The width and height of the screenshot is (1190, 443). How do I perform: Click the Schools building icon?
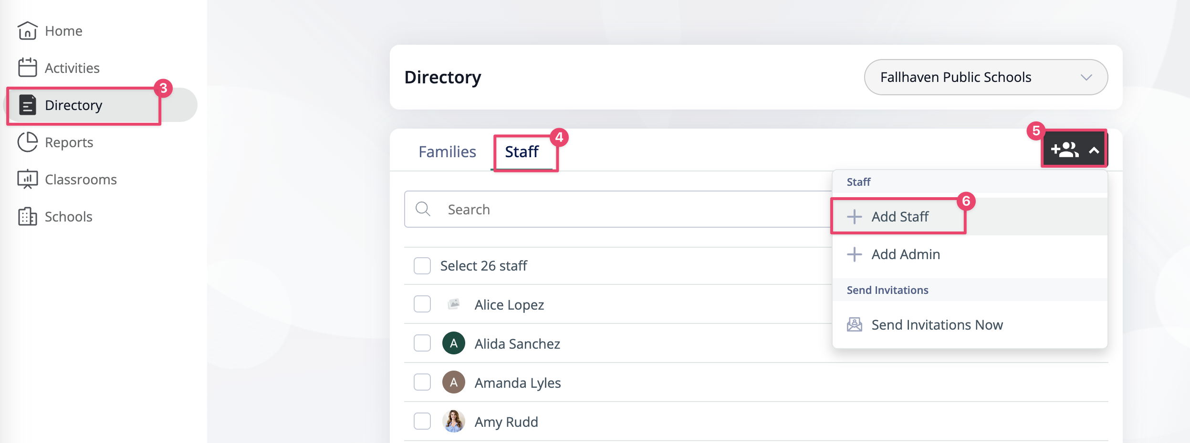pyautogui.click(x=27, y=216)
